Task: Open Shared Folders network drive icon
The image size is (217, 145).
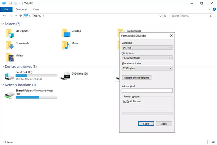Action: click(9, 95)
